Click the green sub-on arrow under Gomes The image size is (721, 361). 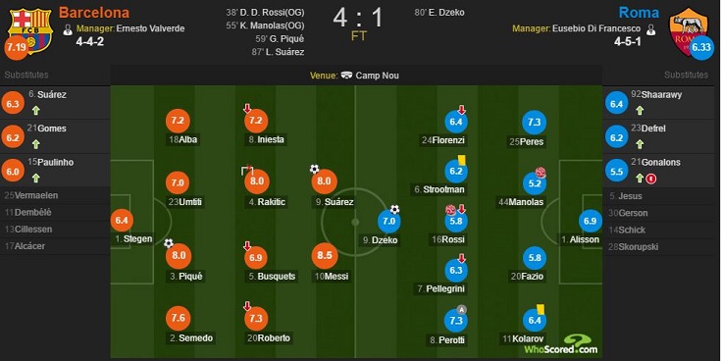pos(36,144)
